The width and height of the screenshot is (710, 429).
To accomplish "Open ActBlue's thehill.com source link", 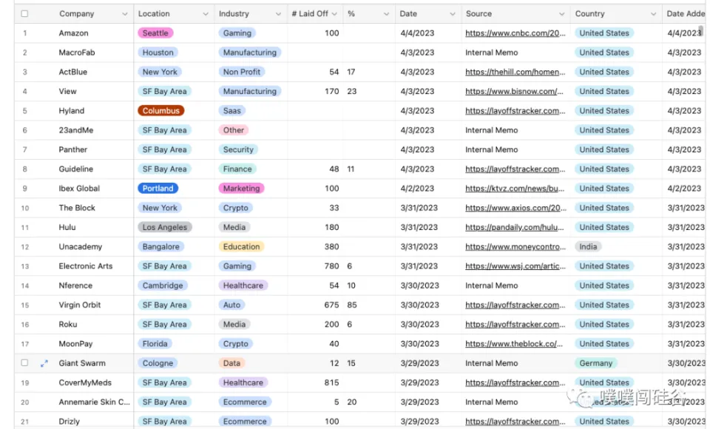I will 515,72.
